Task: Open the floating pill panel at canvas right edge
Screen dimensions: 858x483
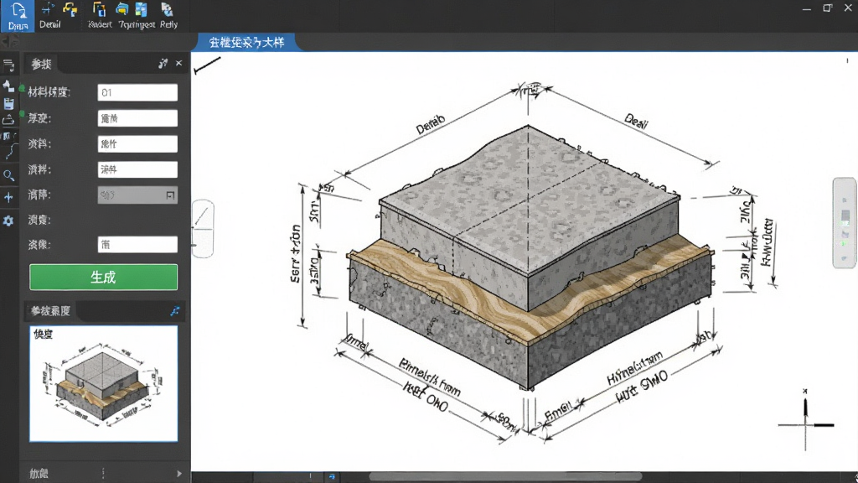Action: click(845, 222)
